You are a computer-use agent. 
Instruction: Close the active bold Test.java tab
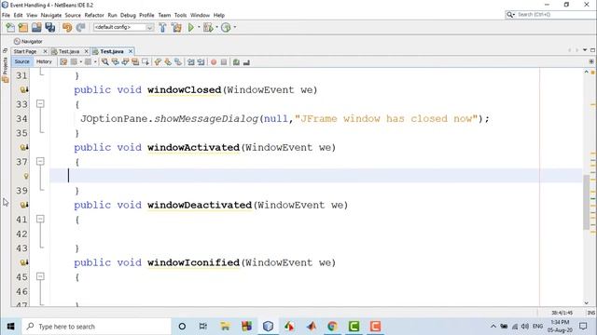pyautogui.click(x=131, y=51)
